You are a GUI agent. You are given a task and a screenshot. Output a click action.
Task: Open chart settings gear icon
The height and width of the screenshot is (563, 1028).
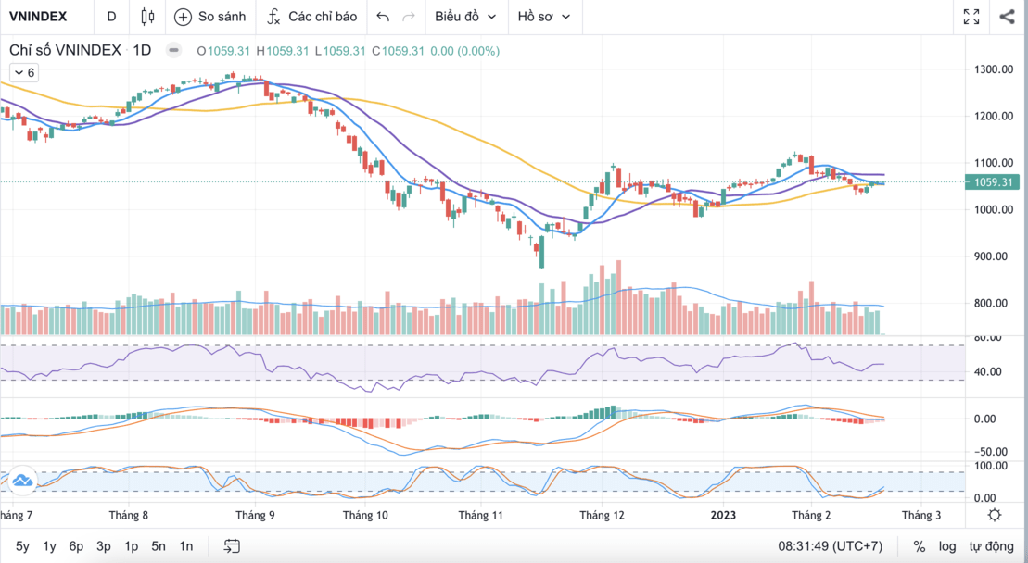994,515
